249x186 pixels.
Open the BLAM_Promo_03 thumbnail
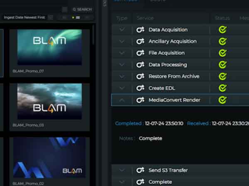coord(49,101)
